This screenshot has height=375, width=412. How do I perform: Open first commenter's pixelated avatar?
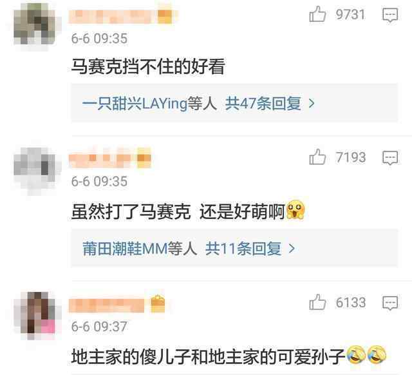coord(34,24)
